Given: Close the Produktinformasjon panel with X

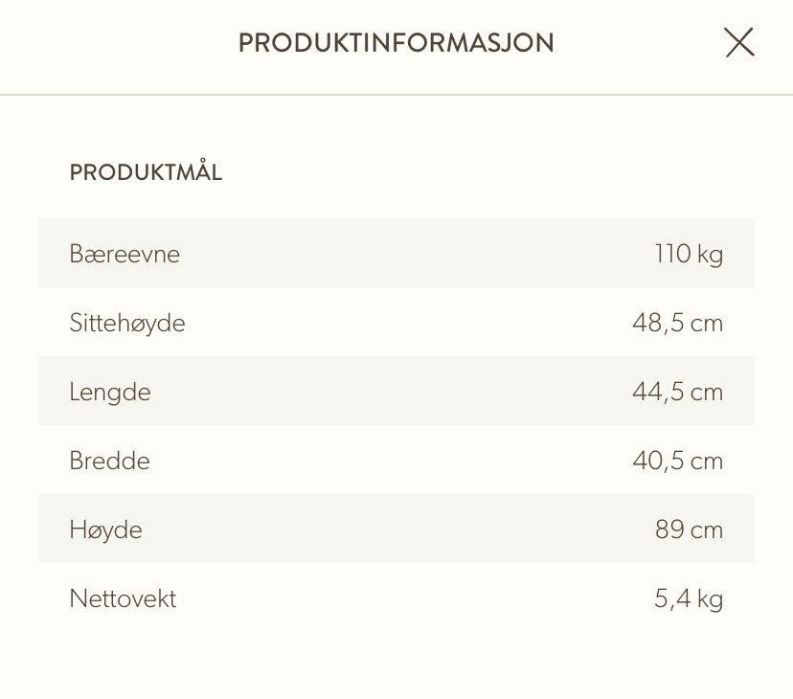Looking at the screenshot, I should [740, 42].
